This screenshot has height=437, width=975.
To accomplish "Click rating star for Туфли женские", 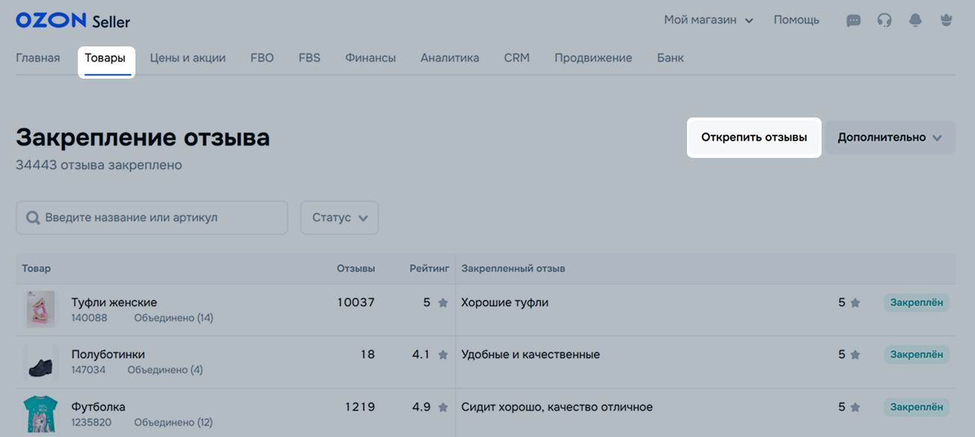I will point(443,303).
